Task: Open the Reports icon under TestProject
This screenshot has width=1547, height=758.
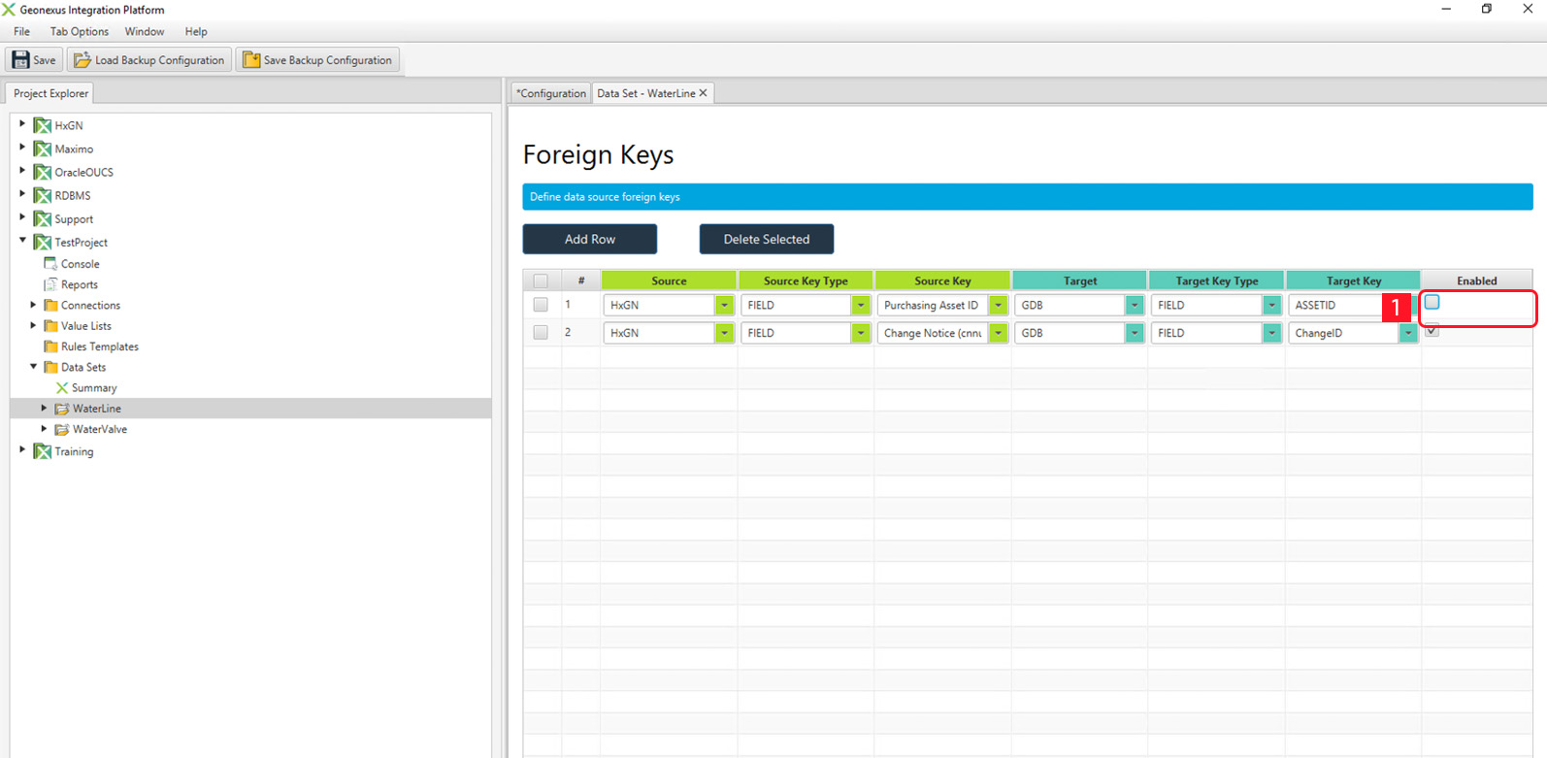Action: (x=50, y=284)
